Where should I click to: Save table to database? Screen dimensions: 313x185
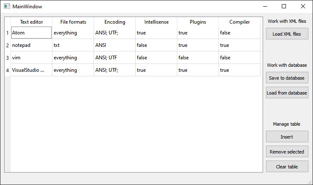287,78
